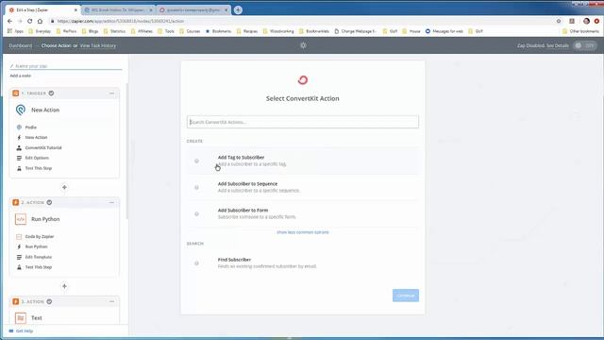Select the Add Subscriber to Form radio button
Viewport: 604px width, 340px height.
coord(197,214)
